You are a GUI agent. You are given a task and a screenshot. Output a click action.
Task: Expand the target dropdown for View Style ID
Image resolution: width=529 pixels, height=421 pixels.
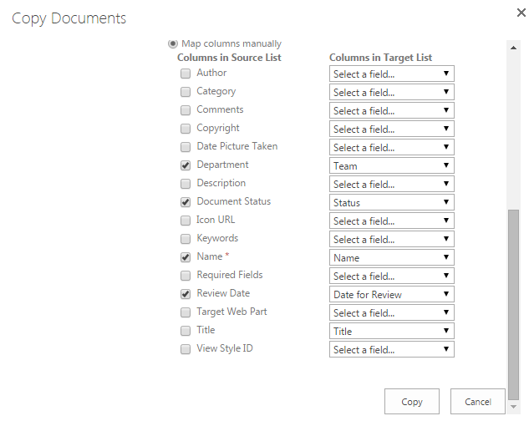392,349
